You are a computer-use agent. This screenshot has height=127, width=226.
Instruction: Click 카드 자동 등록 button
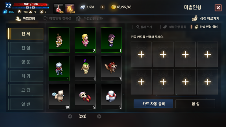153,104
